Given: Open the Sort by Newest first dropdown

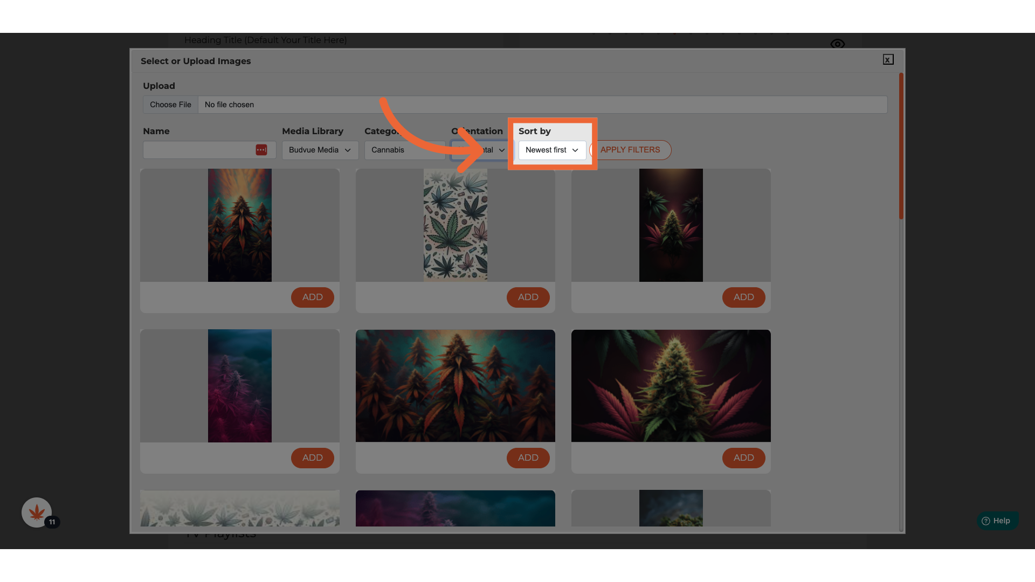Looking at the screenshot, I should (x=551, y=150).
